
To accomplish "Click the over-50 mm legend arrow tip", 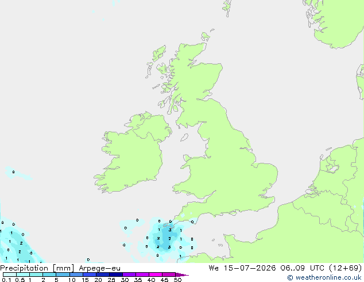I will [x=182, y=275].
